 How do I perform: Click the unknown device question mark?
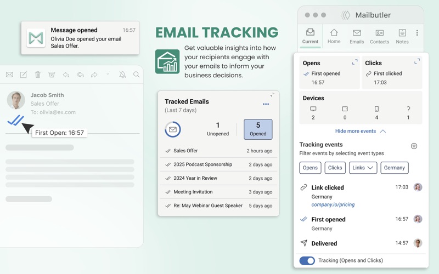408,109
